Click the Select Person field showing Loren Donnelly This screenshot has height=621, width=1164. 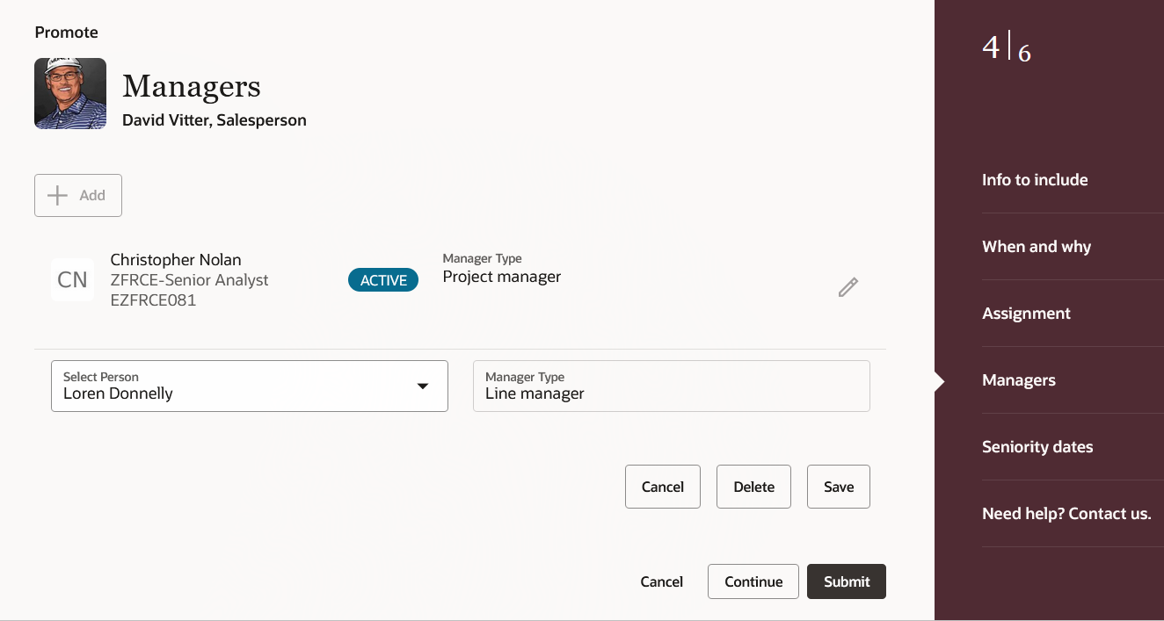250,386
